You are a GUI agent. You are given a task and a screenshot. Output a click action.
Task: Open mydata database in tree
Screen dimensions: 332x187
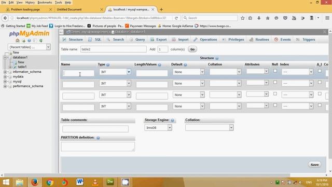[18, 77]
